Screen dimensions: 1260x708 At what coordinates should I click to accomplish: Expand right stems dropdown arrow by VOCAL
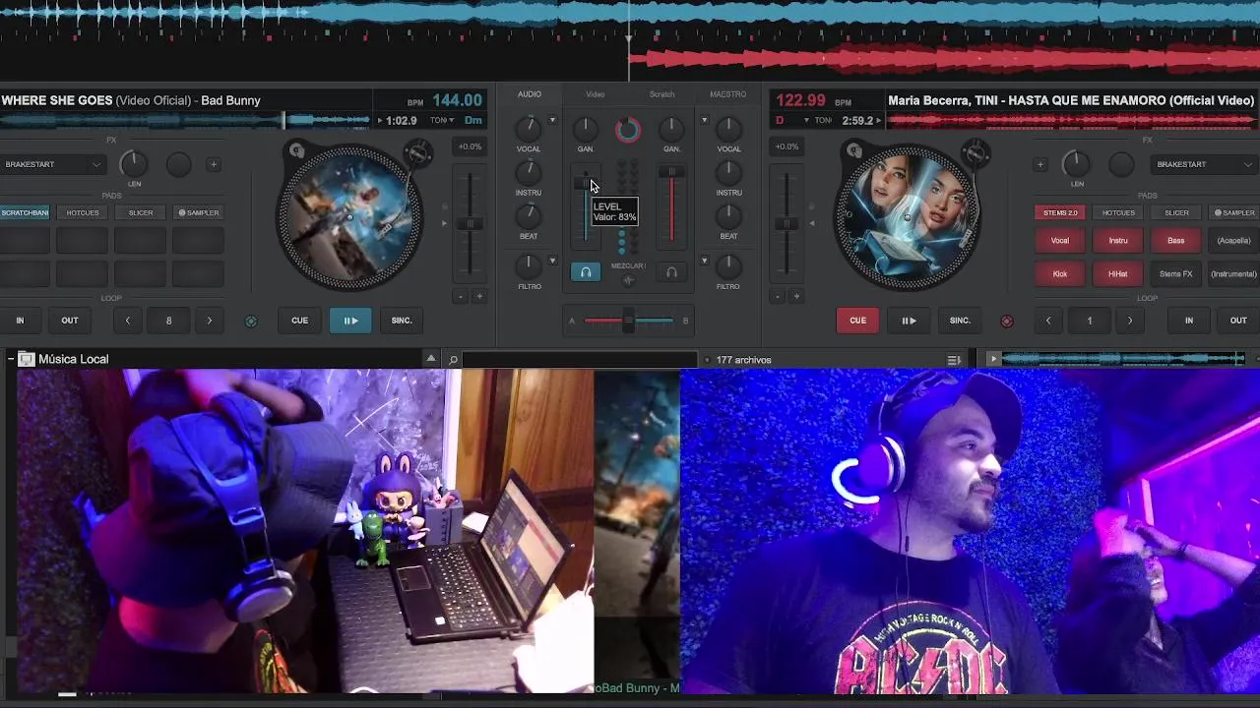(704, 121)
